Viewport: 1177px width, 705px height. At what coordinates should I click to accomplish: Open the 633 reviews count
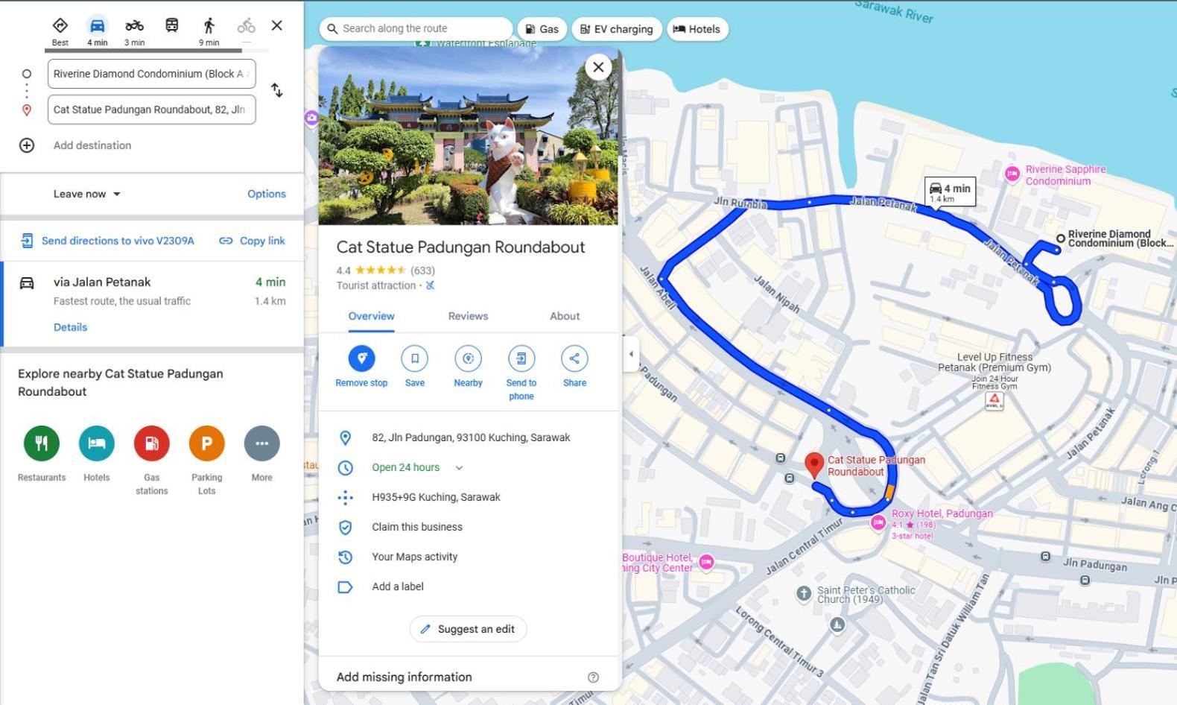[422, 271]
